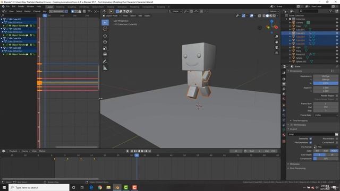Screen dimensions: 340x191
Task: Play the animation in the timeline
Action: [142, 151]
